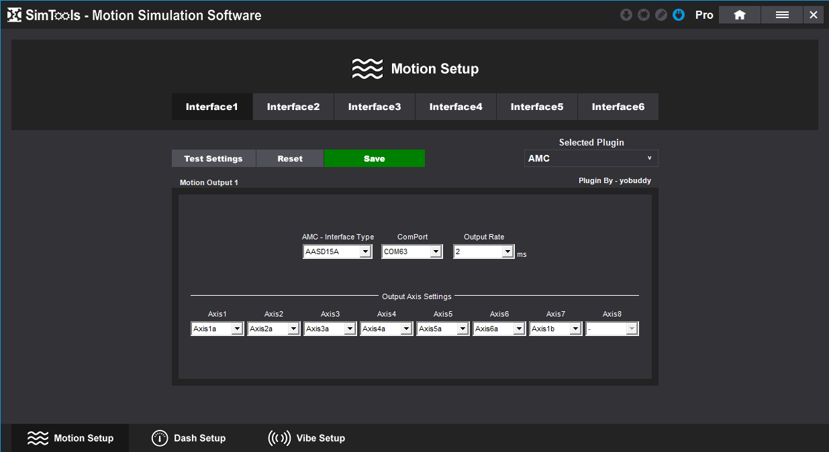The height and width of the screenshot is (452, 829).
Task: Click the Test Settings button
Action: tap(213, 158)
